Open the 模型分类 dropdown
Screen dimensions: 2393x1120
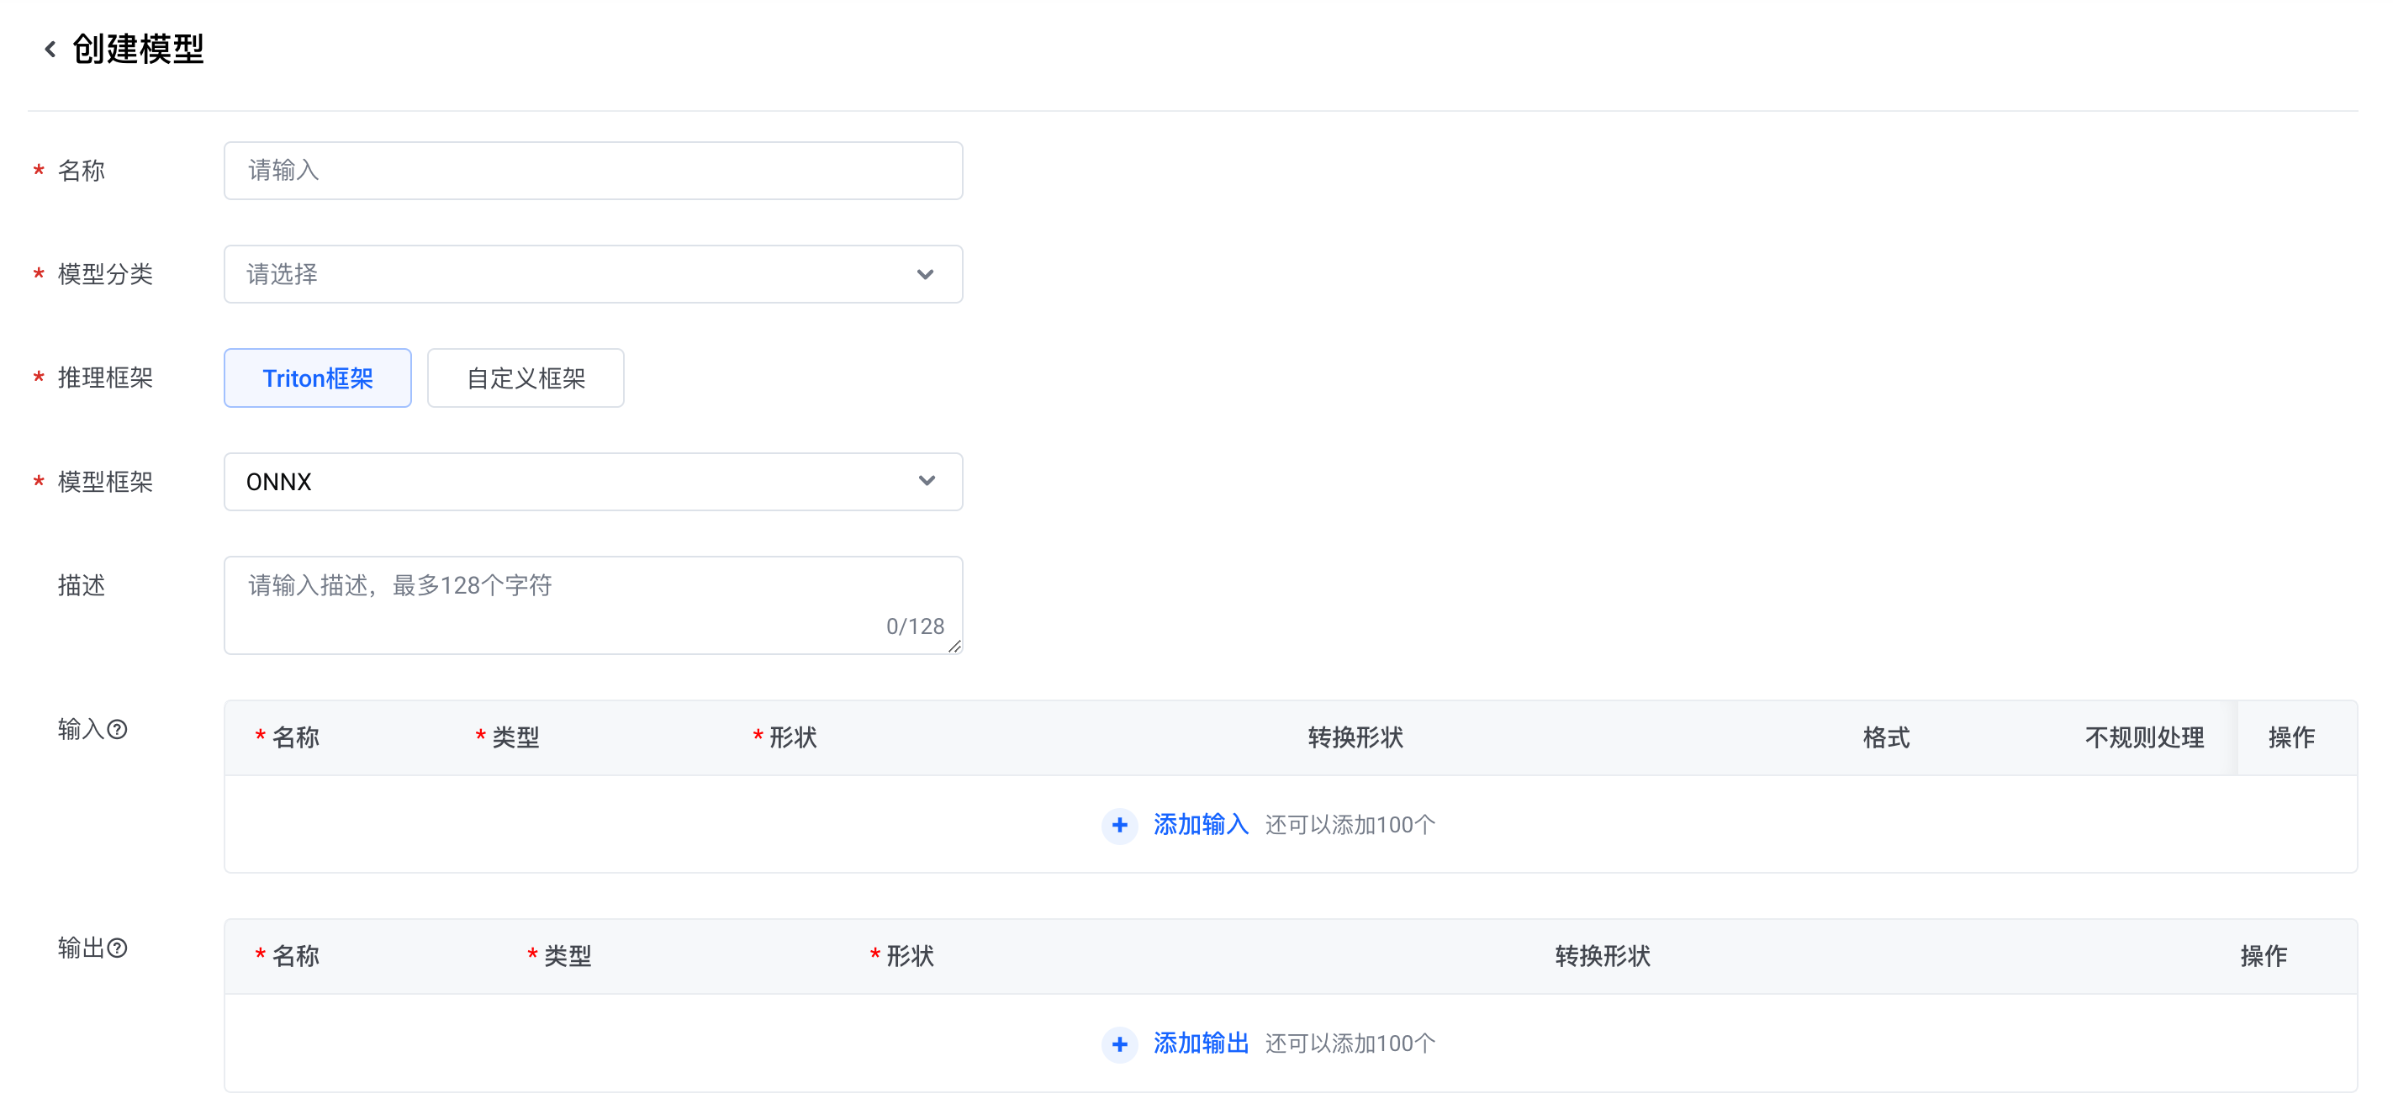[594, 274]
